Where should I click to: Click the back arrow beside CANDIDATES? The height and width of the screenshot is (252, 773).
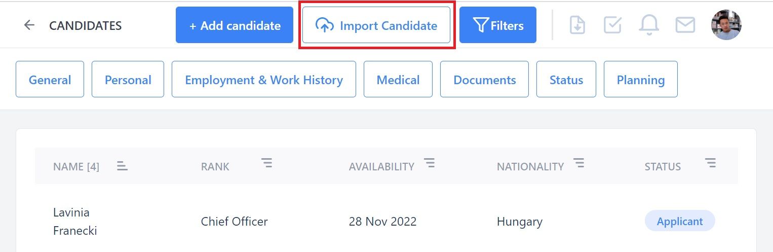29,25
